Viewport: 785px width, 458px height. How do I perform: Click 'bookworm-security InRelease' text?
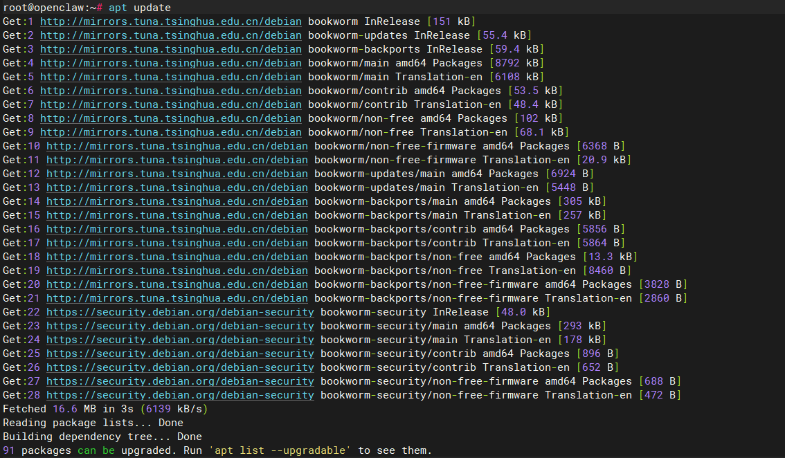[x=404, y=312]
